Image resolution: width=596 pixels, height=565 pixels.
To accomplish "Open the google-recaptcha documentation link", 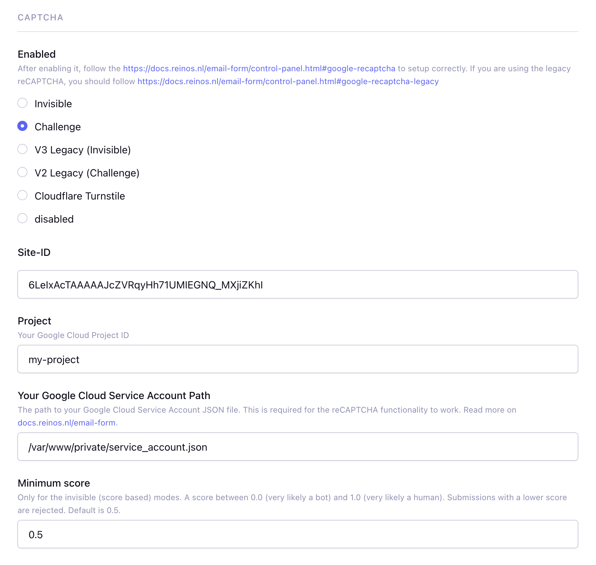I will click(259, 69).
